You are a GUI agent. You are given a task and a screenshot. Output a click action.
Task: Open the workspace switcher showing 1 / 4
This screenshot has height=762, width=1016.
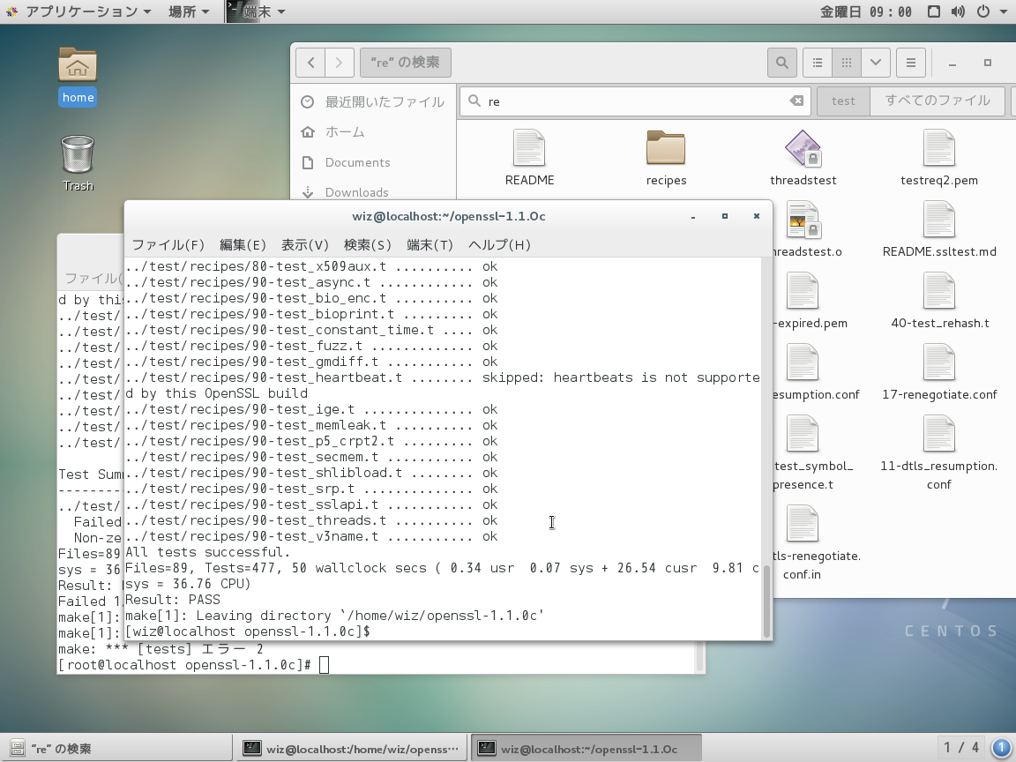click(960, 748)
